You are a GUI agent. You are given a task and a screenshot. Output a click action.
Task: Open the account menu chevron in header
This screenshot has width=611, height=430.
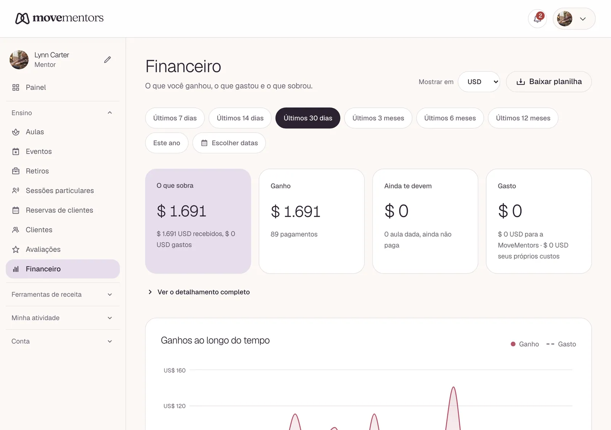(583, 19)
